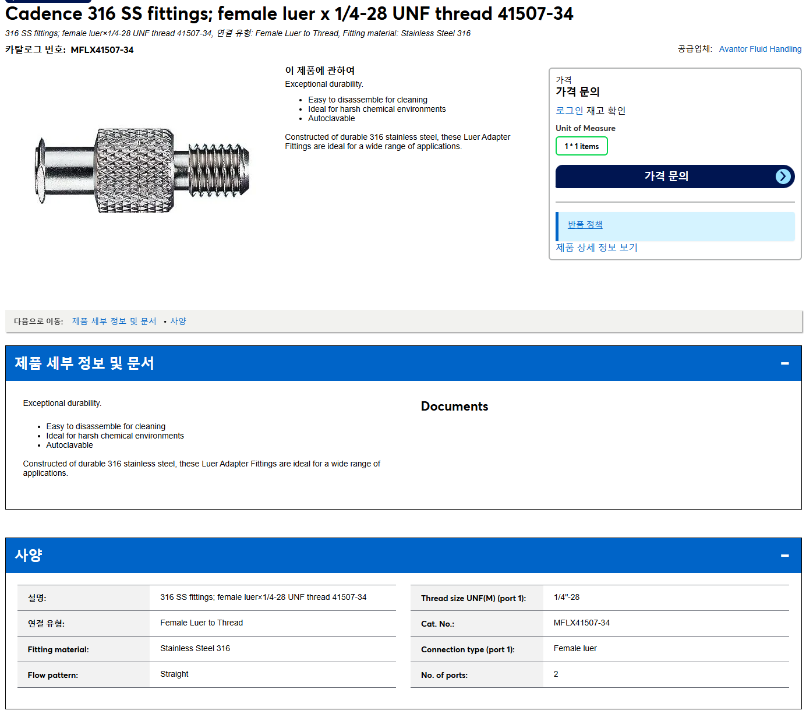Screen dimensions: 806x721
Task: Select the 1 * 1 items unit option
Action: point(581,146)
